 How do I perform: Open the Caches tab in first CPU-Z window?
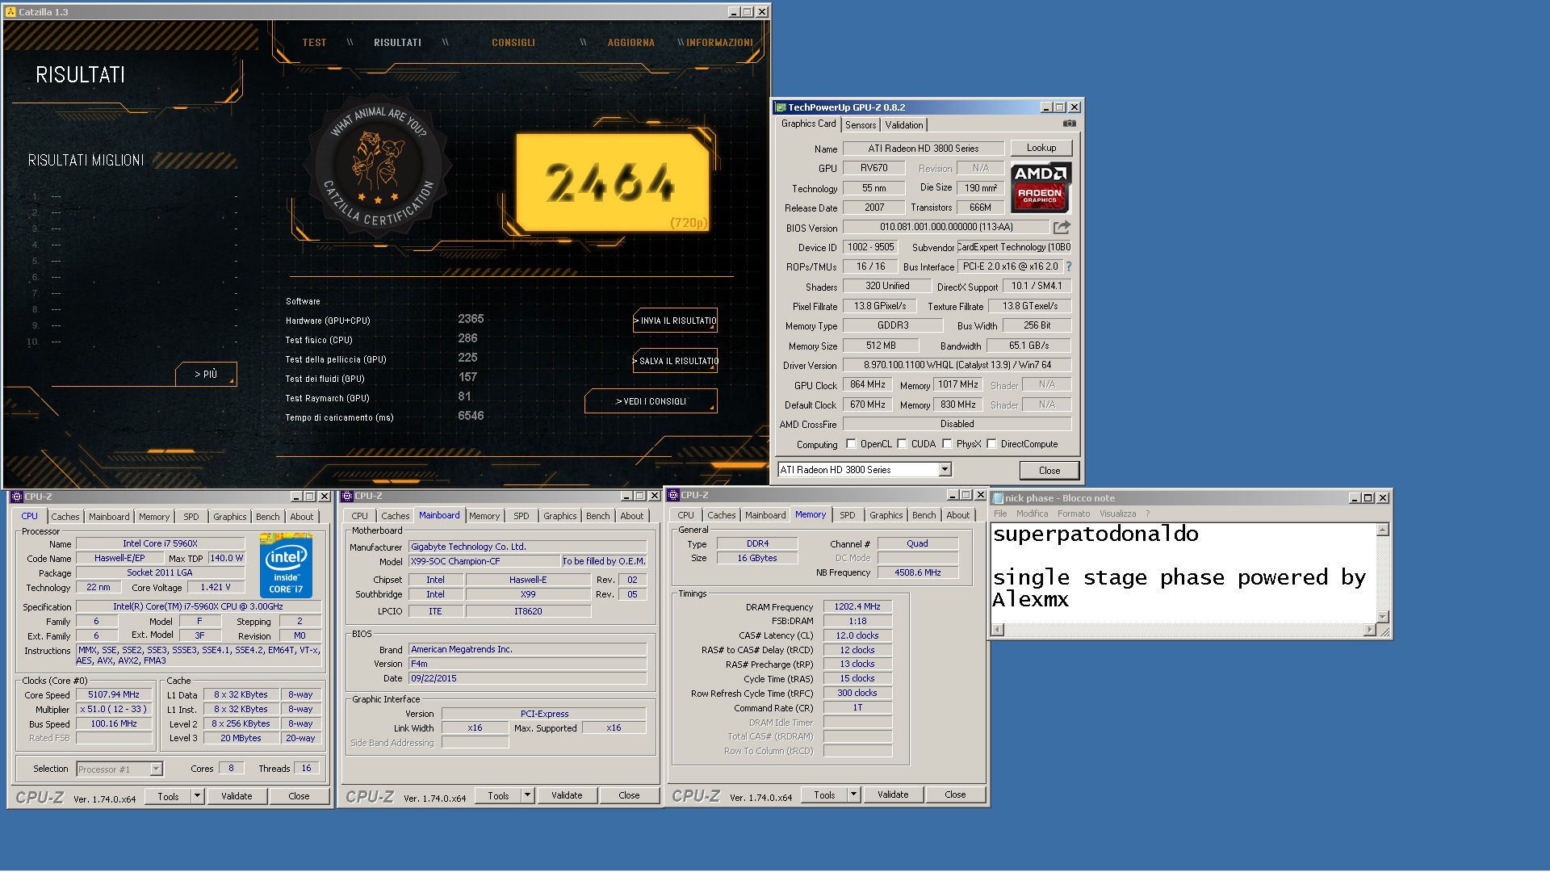65,517
